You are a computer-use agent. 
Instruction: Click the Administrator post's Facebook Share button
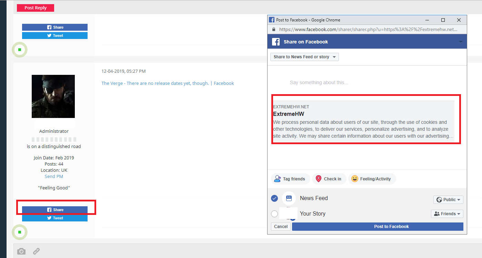tap(55, 210)
